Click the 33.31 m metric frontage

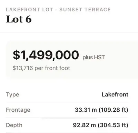click(x=86, y=110)
